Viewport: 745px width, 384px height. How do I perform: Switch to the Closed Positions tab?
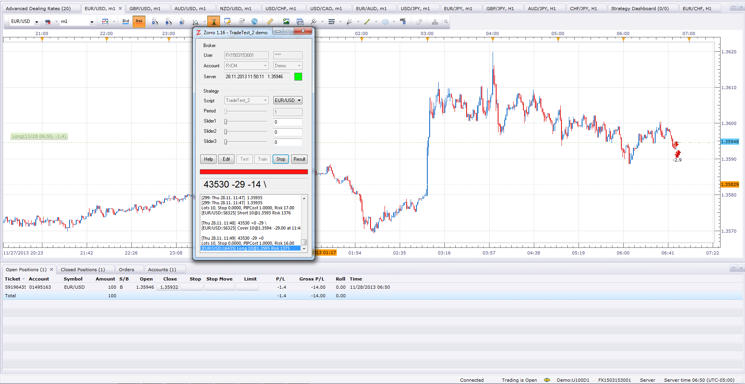(x=82, y=270)
